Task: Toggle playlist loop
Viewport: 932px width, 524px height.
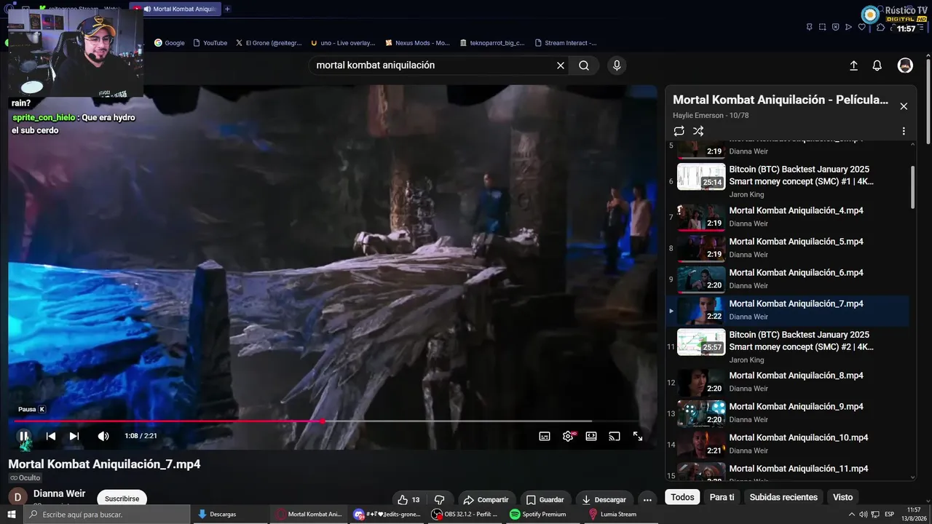Action: [x=679, y=131]
